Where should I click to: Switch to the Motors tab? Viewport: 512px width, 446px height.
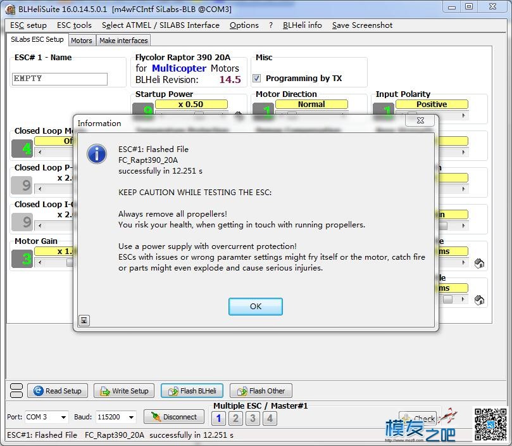82,41
